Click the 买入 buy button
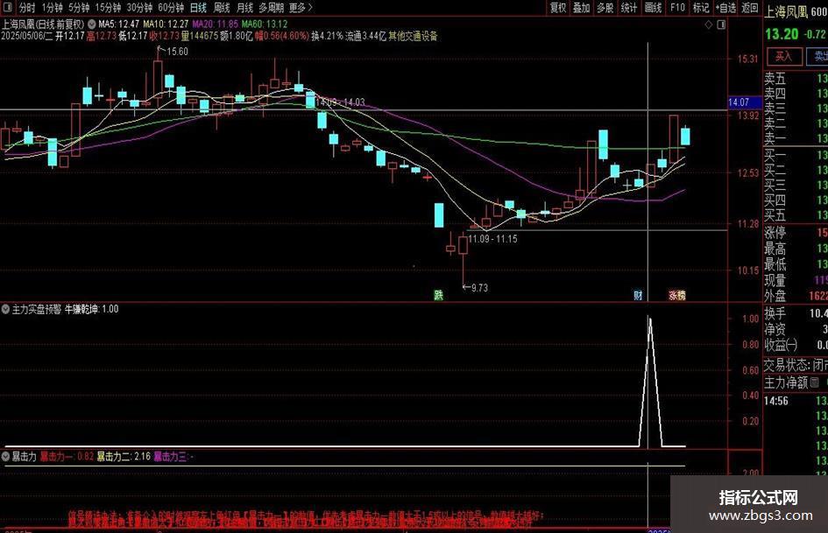Screen dimensions: 828x533 783,56
